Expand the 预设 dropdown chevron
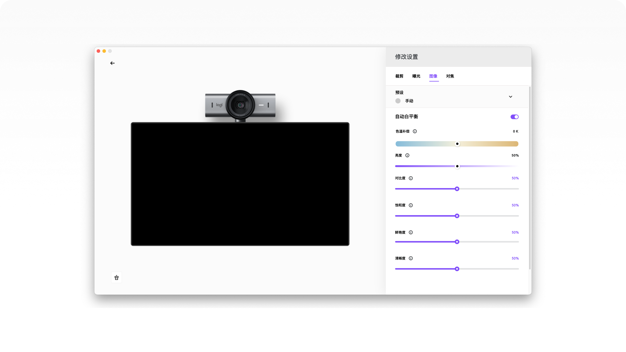The width and height of the screenshot is (626, 352). (511, 97)
